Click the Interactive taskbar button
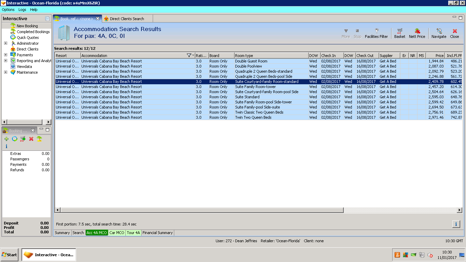 (49, 255)
